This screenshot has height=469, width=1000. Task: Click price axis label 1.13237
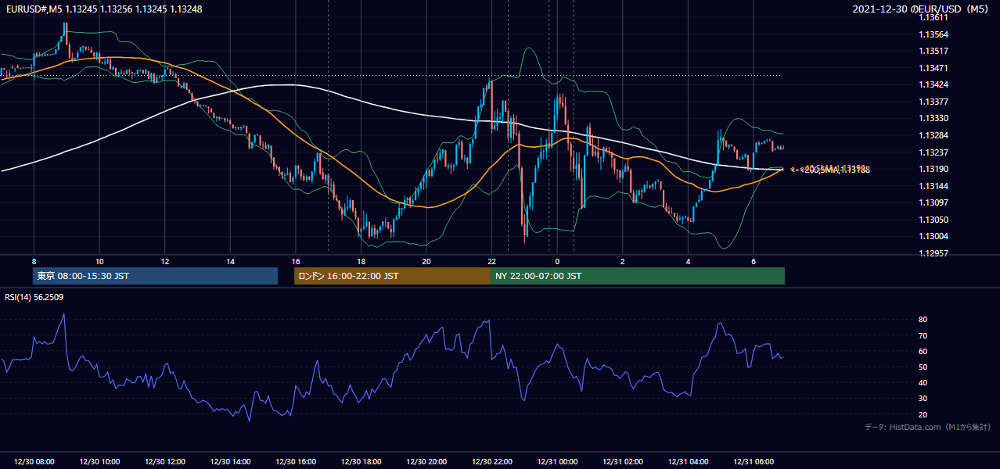pyautogui.click(x=933, y=152)
